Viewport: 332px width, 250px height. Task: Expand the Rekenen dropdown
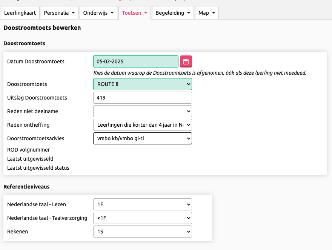click(143, 232)
